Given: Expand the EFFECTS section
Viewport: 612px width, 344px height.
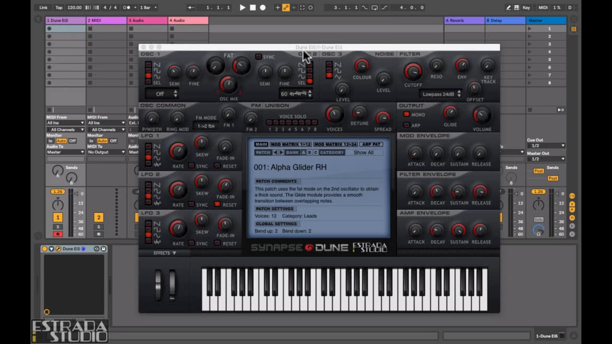Looking at the screenshot, I should point(165,253).
